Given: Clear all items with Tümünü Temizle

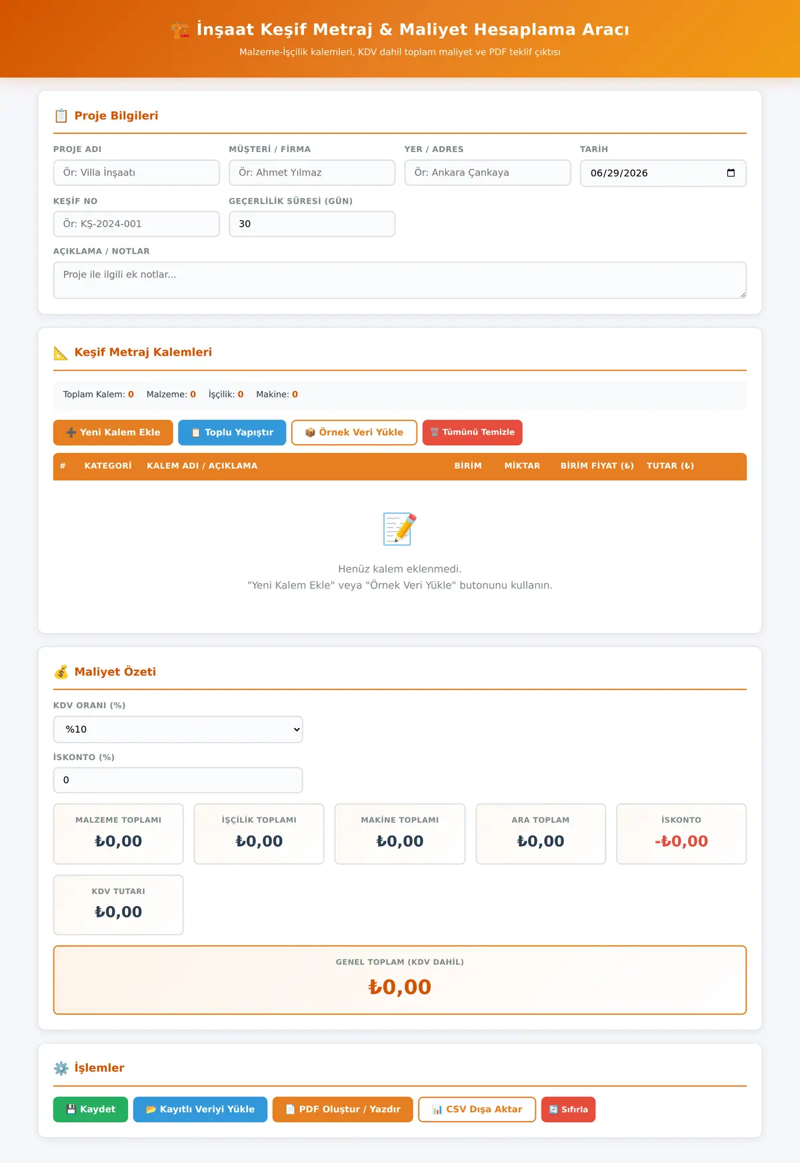Looking at the screenshot, I should 473,432.
